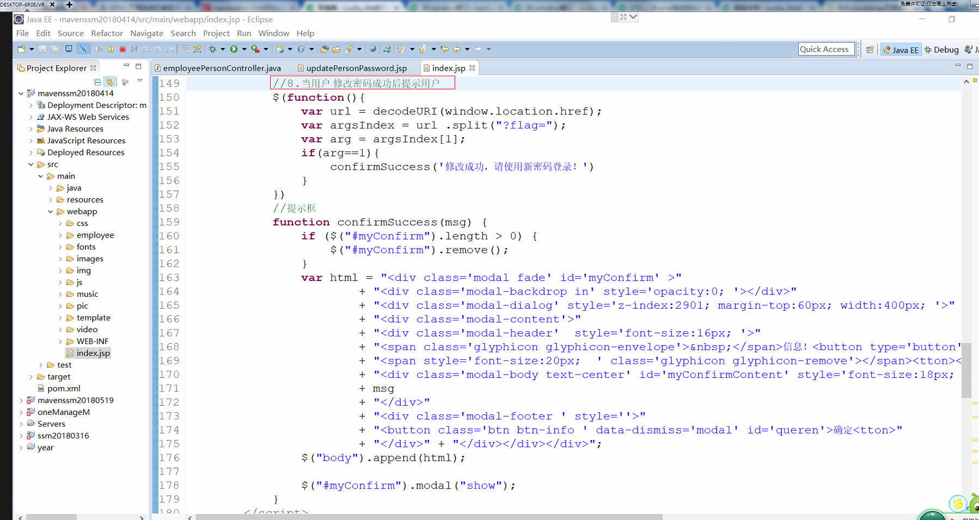The width and height of the screenshot is (979, 520).
Task: Click the Save All toolbar icon
Action: point(54,49)
